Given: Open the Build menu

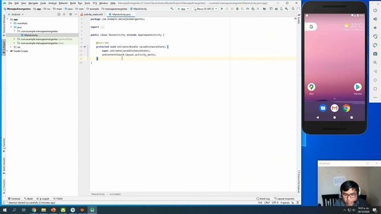Looking at the screenshot, I should pos(73,3).
